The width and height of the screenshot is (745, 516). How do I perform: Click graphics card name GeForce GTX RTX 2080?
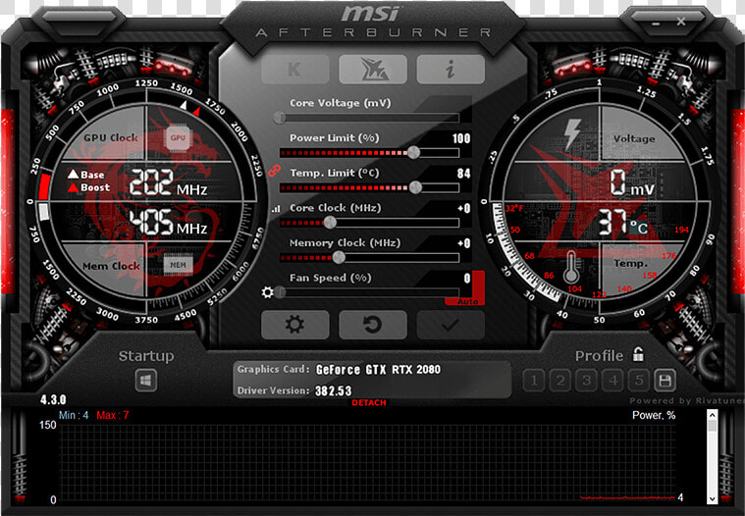click(378, 369)
